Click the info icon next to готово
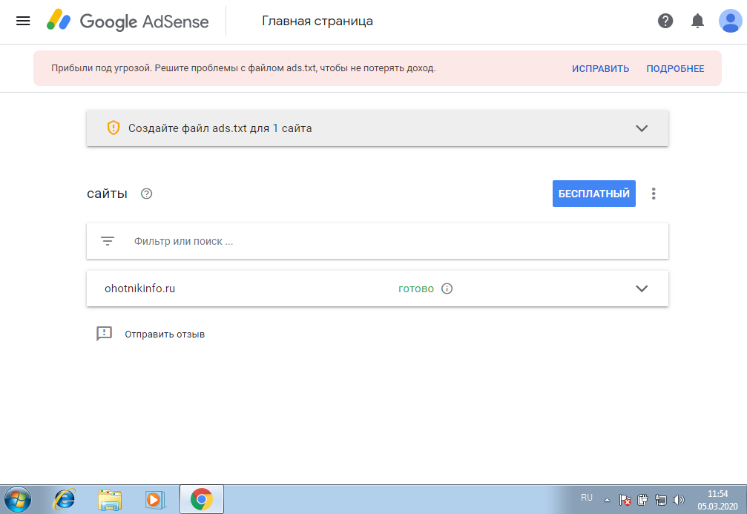This screenshot has width=747, height=514. click(447, 289)
